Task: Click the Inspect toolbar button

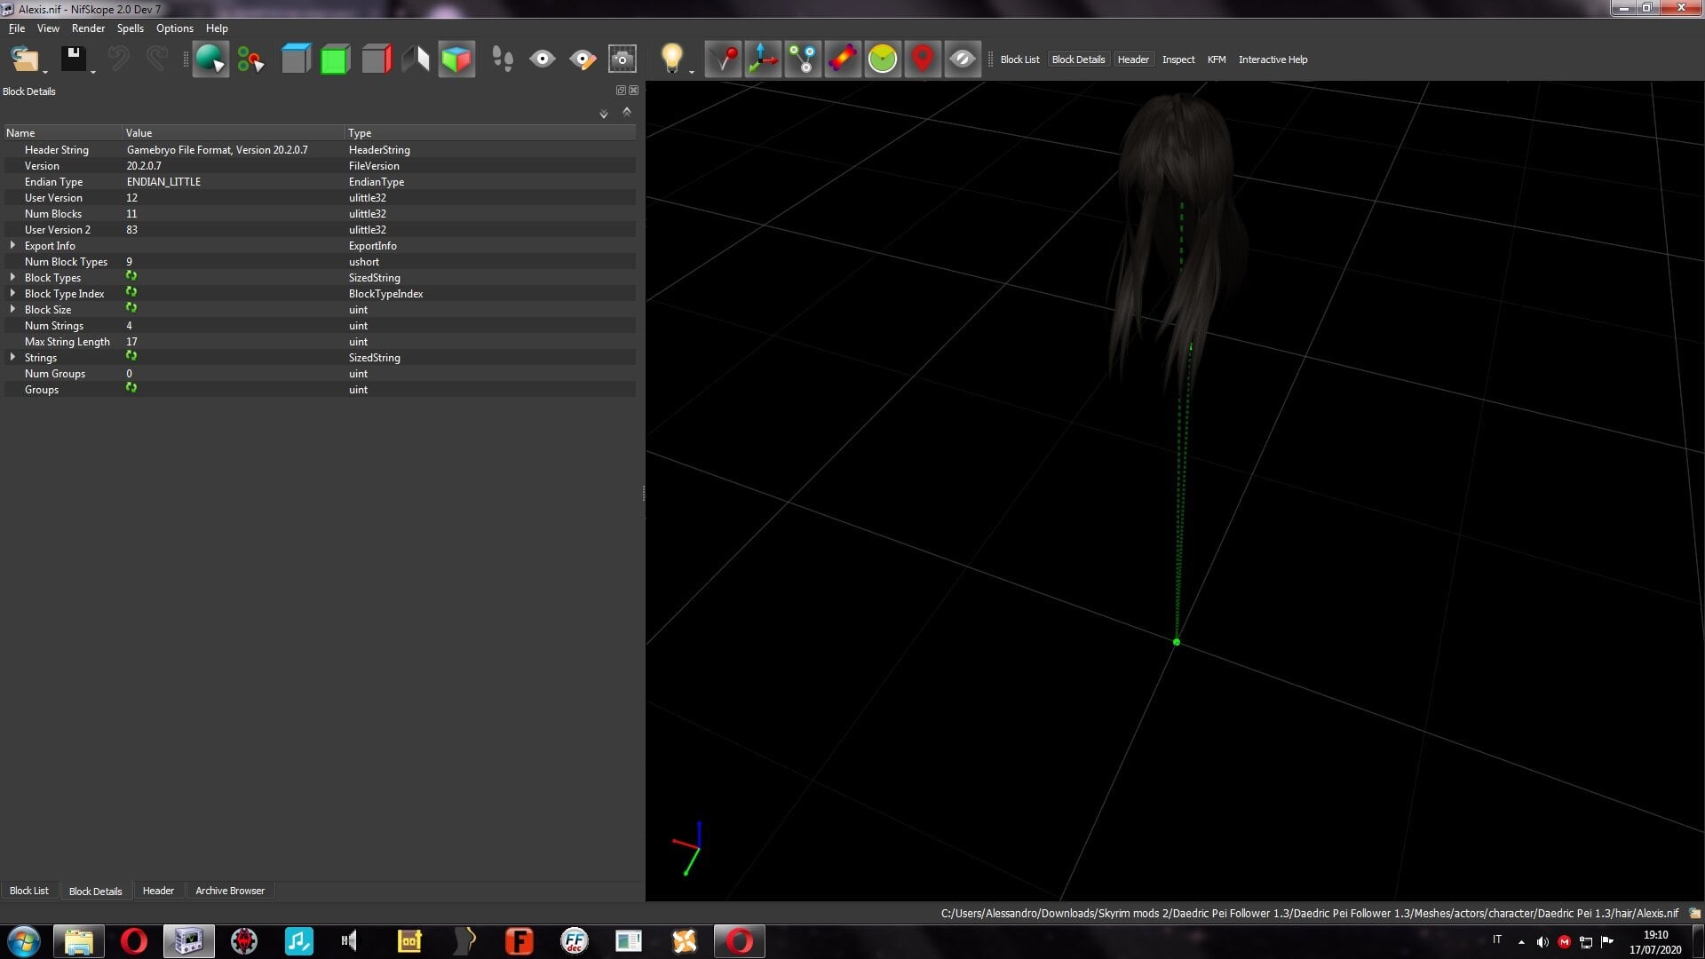Action: pyautogui.click(x=1178, y=59)
